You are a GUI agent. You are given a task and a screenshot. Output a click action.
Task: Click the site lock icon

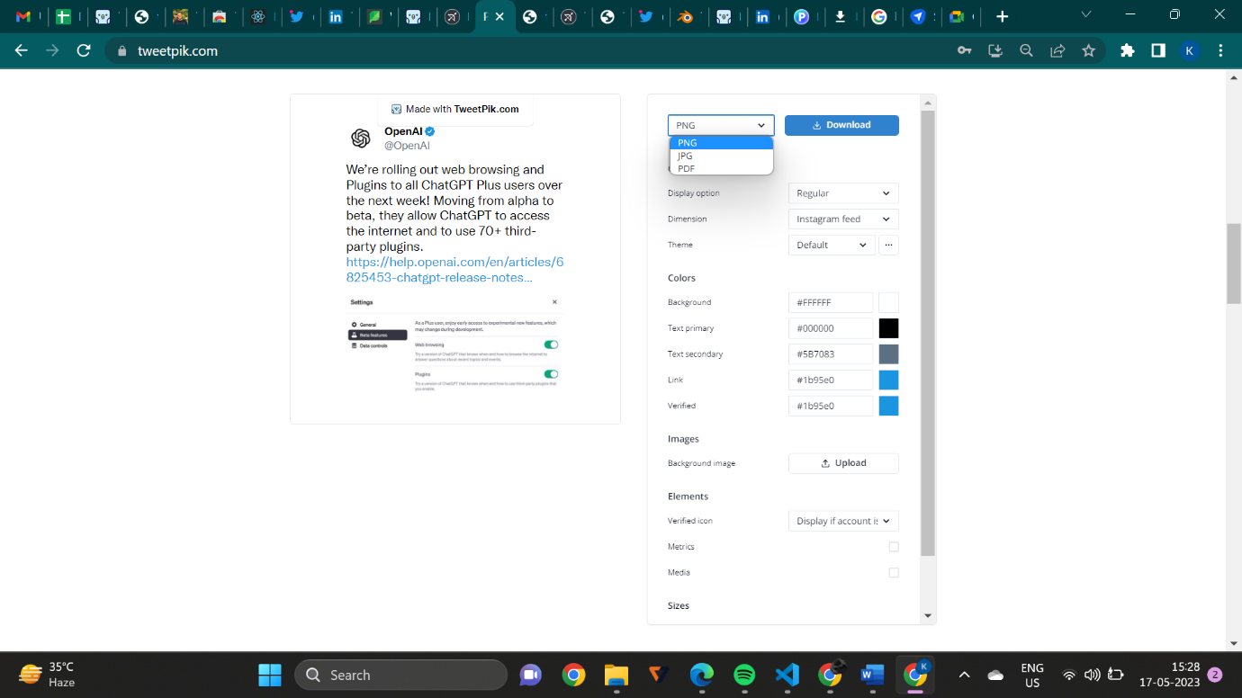pos(122,51)
